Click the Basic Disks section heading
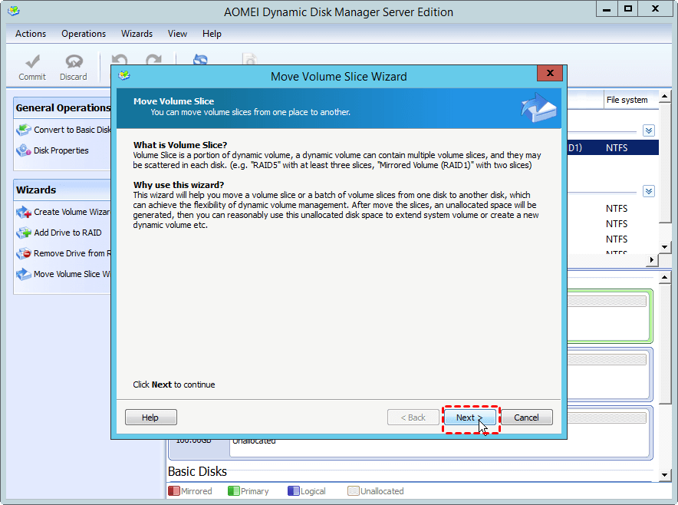678x505 pixels. pyautogui.click(x=197, y=471)
